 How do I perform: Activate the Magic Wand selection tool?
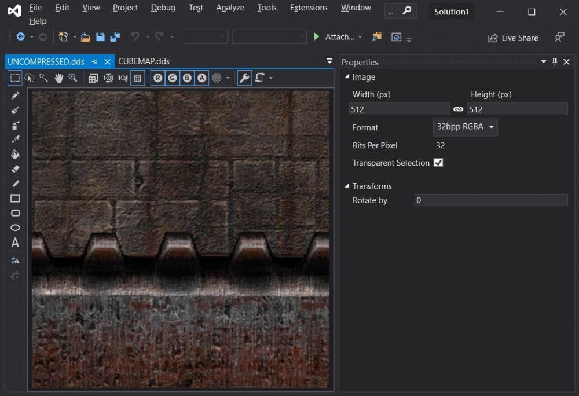[x=43, y=78]
